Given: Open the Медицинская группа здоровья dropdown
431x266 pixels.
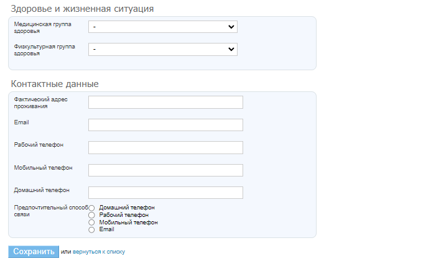Looking at the screenshot, I should coord(163,27).
